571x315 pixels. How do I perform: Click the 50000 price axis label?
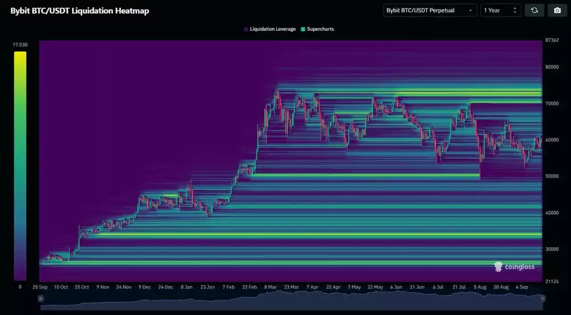pyautogui.click(x=552, y=176)
